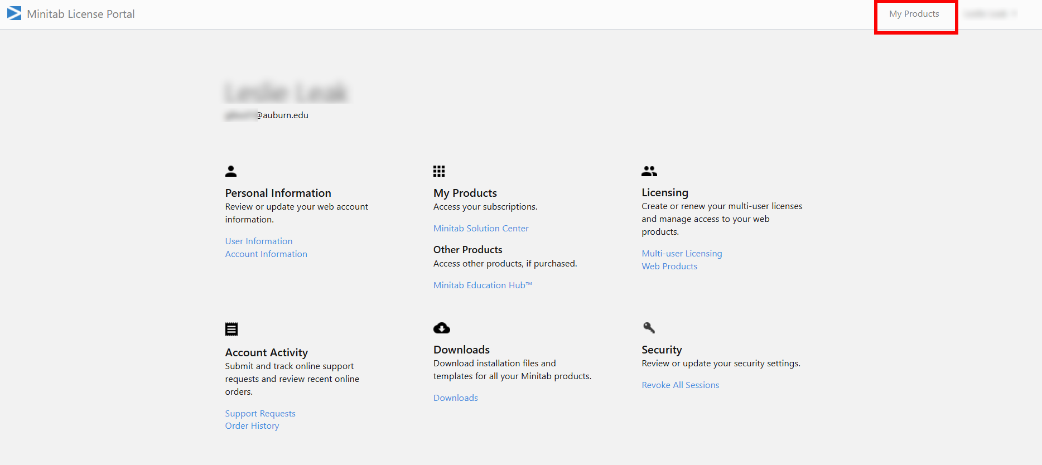Click the Security heading
The height and width of the screenshot is (465, 1042).
click(x=662, y=350)
